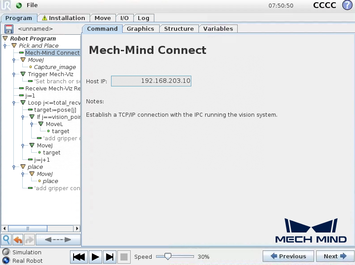Open the Installation tab
This screenshot has width=355, height=265.
tap(64, 18)
